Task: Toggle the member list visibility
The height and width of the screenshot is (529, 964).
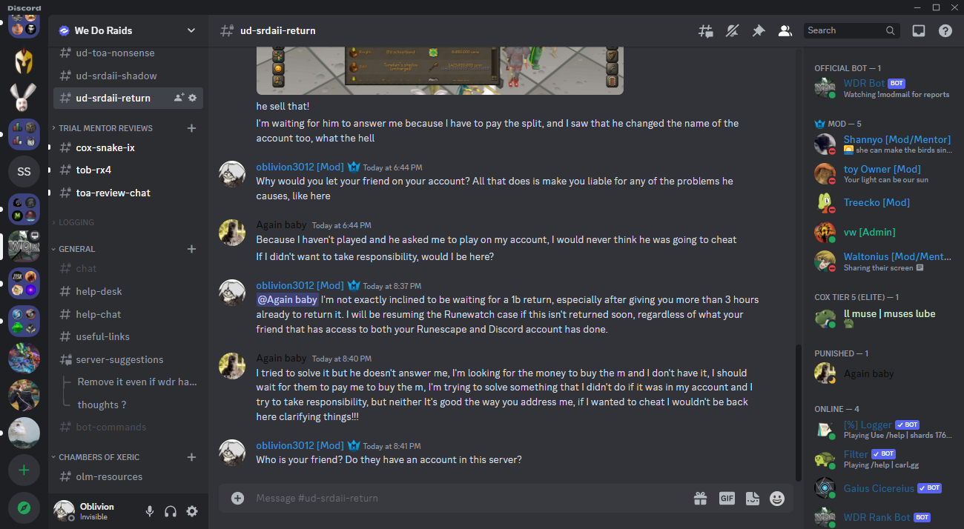Action: point(784,30)
